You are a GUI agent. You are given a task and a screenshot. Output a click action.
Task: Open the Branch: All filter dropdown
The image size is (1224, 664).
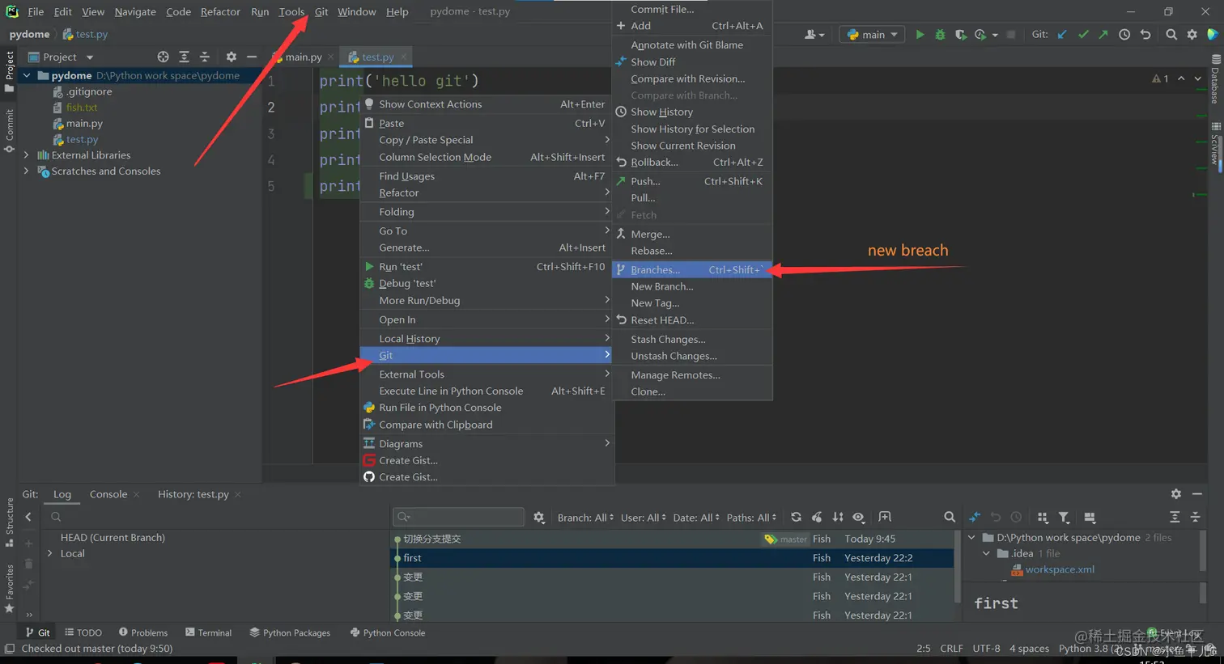click(585, 518)
